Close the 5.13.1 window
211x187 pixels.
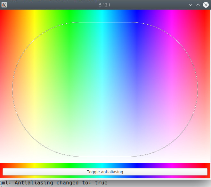coord(206,5)
